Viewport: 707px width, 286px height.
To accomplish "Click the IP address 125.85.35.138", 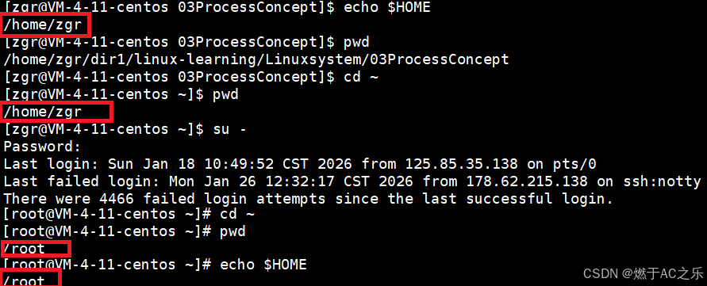I will point(461,164).
